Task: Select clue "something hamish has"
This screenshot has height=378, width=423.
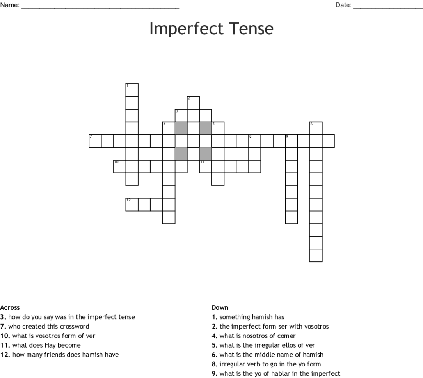Action: [x=248, y=317]
